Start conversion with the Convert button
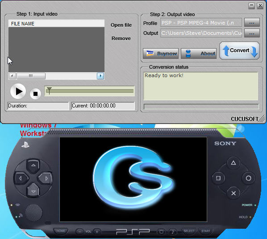 point(239,50)
